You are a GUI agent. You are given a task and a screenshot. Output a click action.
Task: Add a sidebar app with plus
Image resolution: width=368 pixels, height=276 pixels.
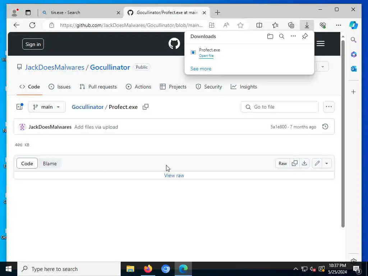pos(354,92)
